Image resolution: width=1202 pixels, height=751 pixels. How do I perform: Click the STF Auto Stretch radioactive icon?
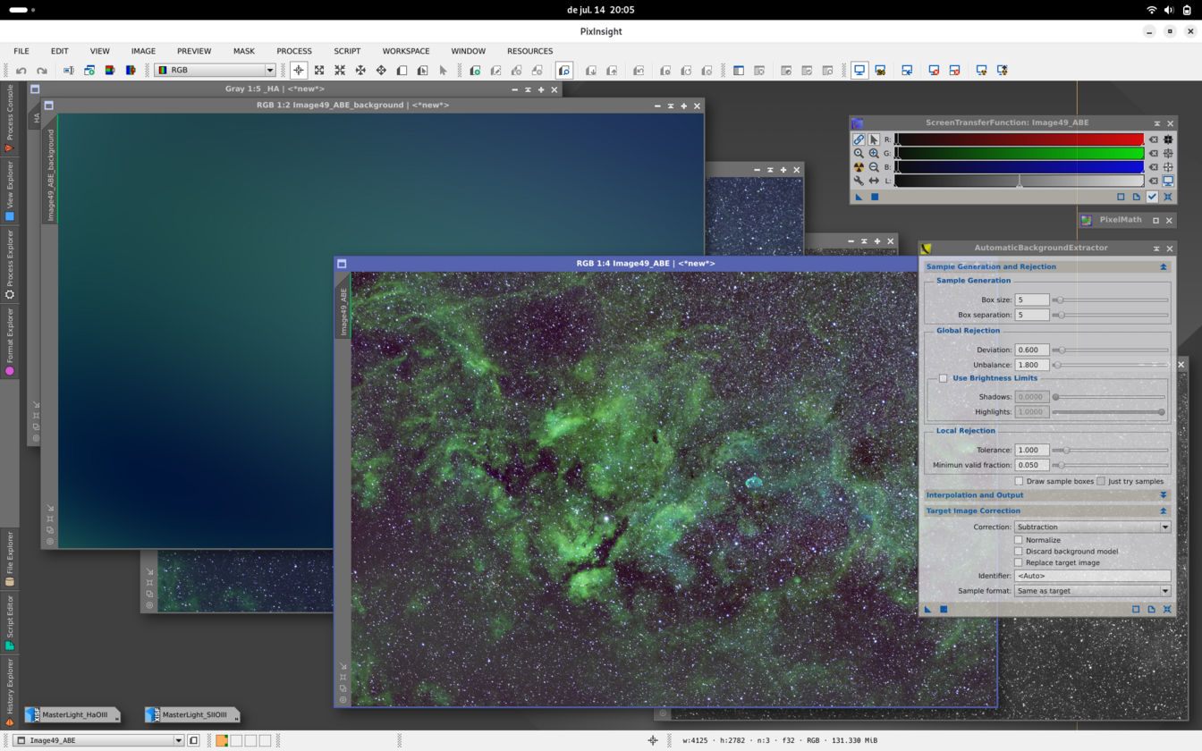[x=859, y=167]
